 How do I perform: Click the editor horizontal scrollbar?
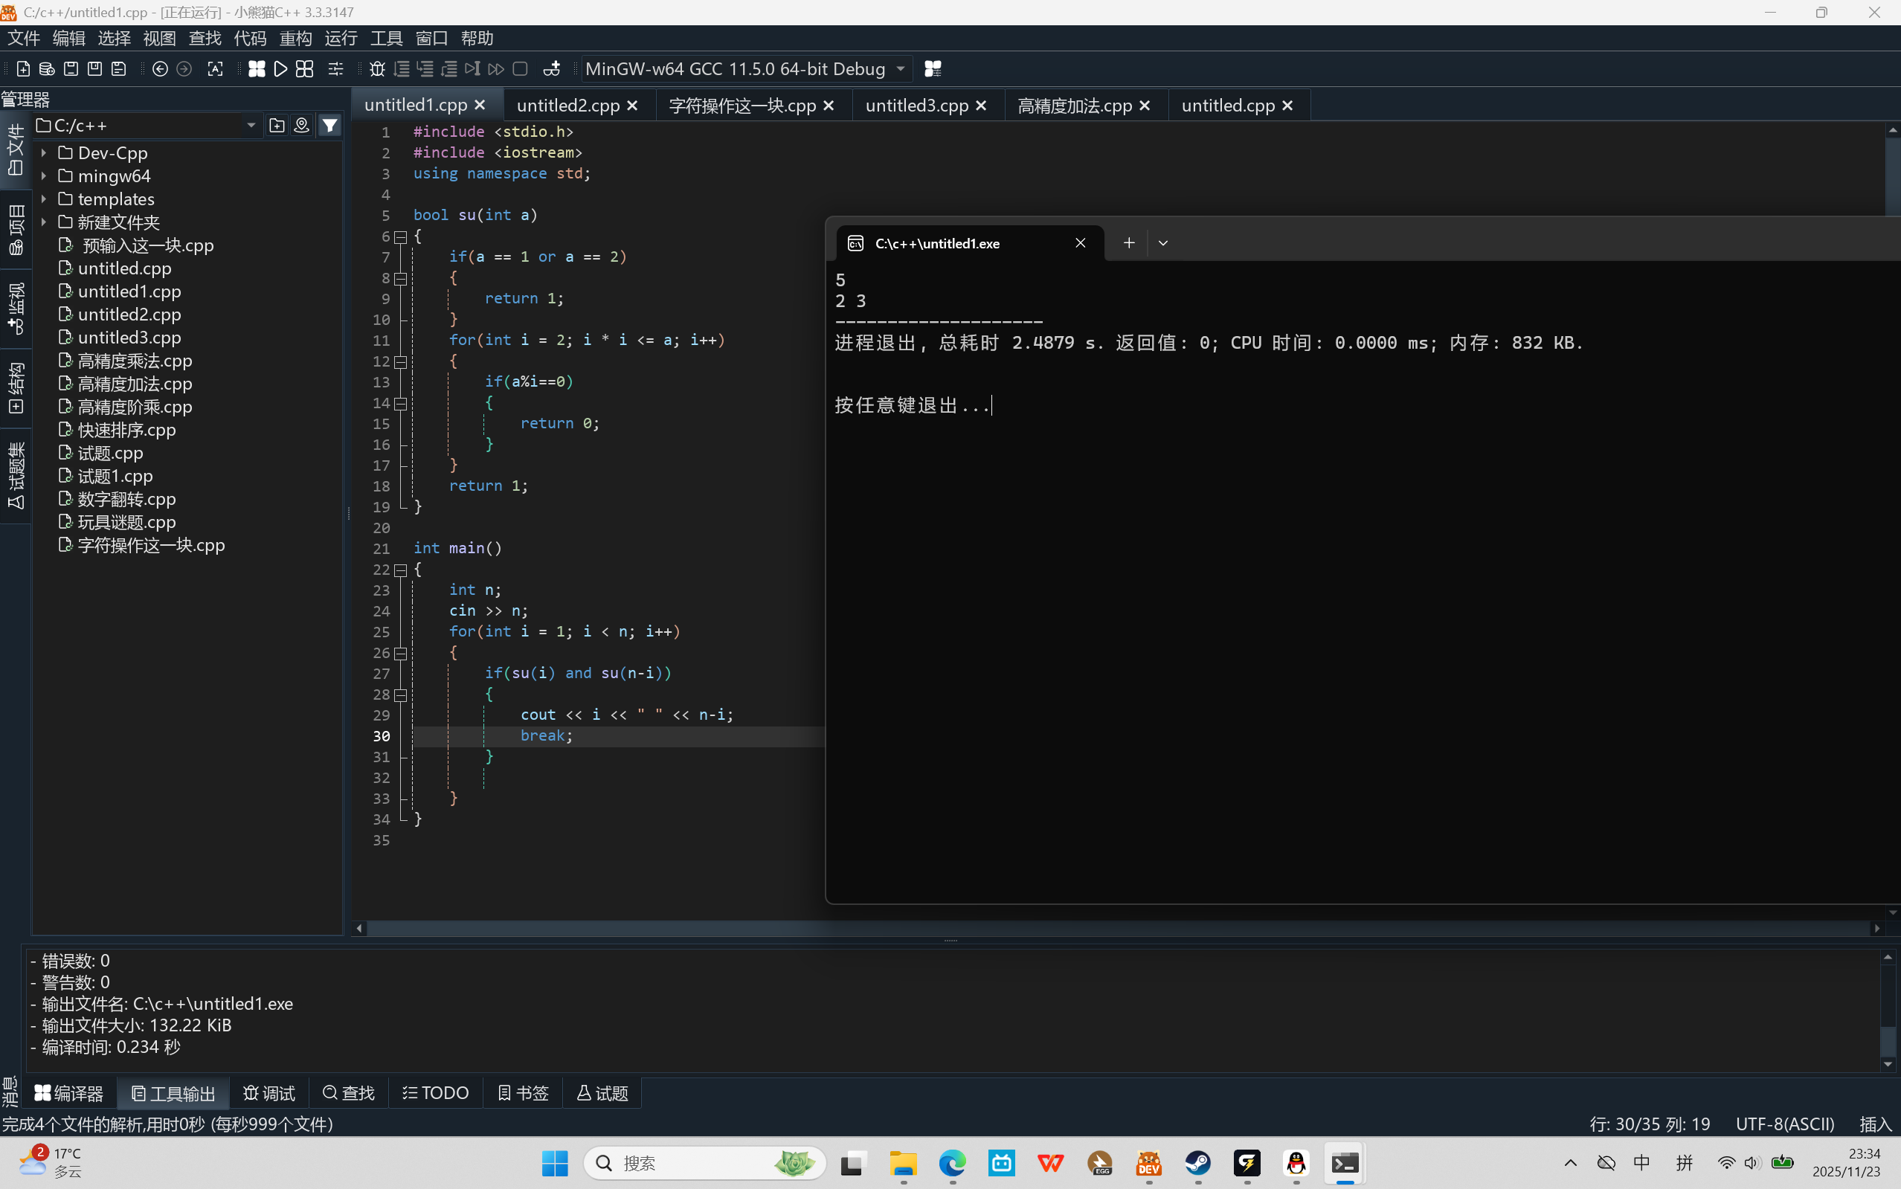pyautogui.click(x=944, y=929)
